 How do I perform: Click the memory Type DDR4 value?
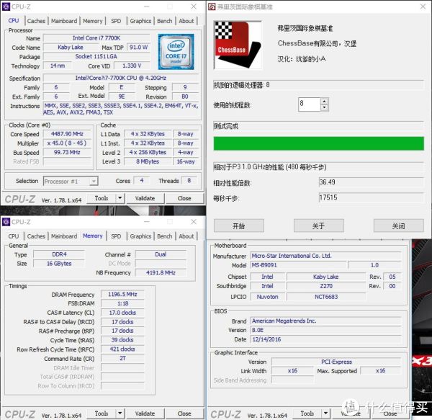[x=59, y=254]
